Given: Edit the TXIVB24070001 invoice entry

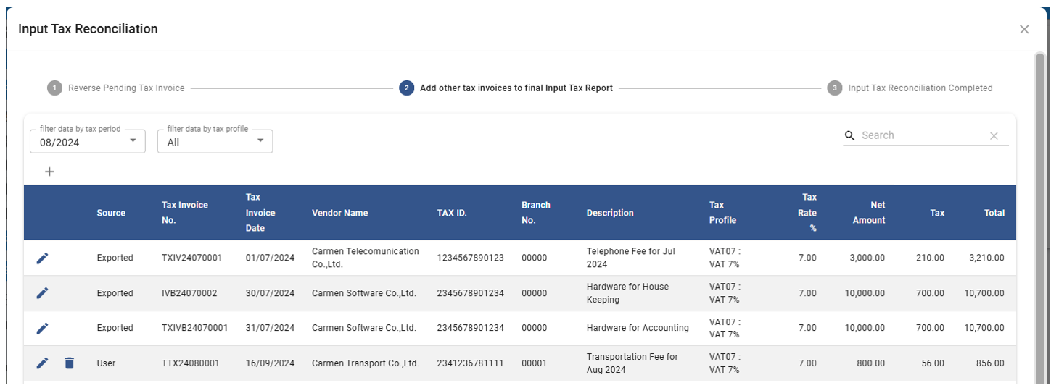Looking at the screenshot, I should tap(42, 328).
